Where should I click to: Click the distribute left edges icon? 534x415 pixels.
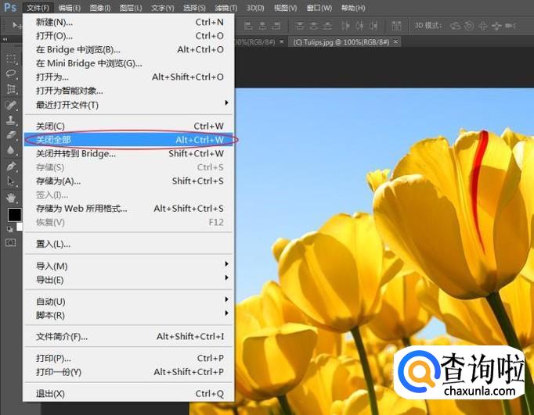pos(345,26)
